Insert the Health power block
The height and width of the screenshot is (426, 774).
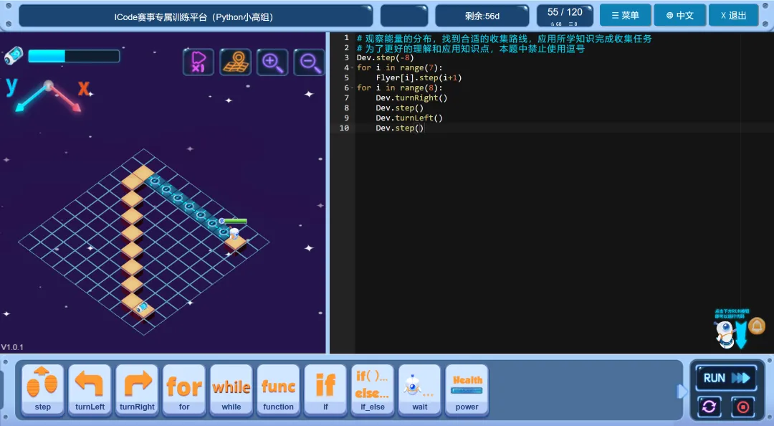pyautogui.click(x=467, y=390)
